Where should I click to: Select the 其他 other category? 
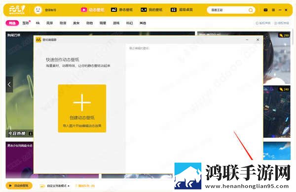(143, 23)
